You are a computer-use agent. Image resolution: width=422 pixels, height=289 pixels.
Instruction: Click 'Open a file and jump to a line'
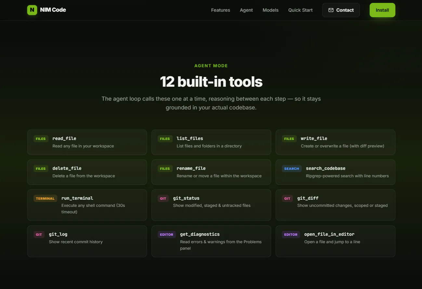(x=332, y=242)
